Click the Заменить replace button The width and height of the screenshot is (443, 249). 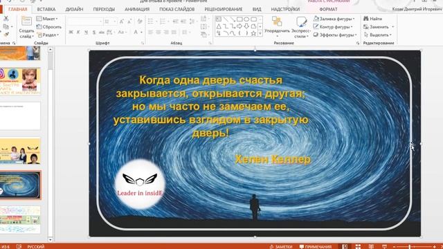379,27
